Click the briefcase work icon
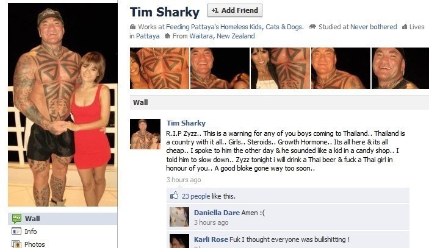Image resolution: width=429 pixels, height=248 pixels. tap(132, 27)
